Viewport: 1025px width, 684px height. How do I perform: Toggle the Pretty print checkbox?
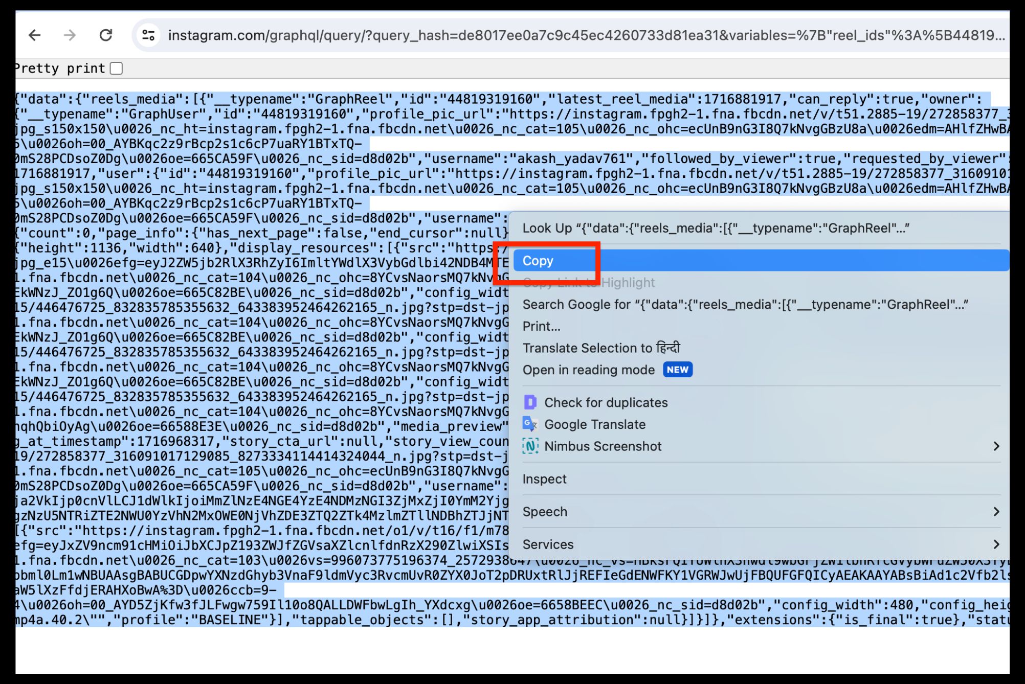[117, 69]
